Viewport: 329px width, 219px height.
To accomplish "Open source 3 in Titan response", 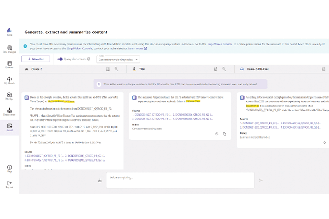I will [x=151, y=119].
